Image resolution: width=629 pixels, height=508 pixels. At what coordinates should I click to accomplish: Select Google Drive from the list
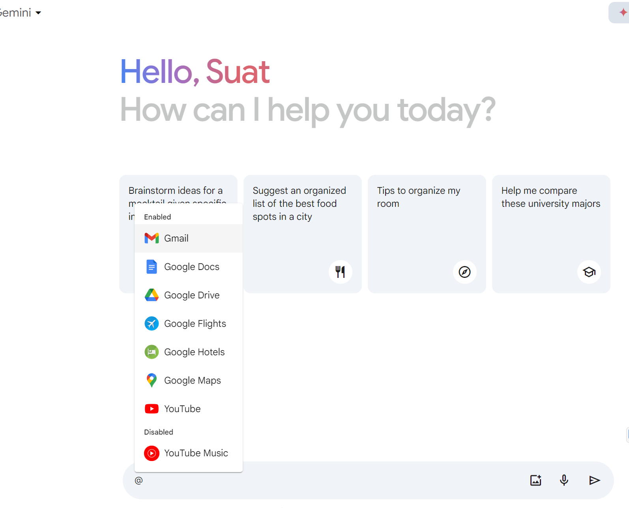[189, 295]
